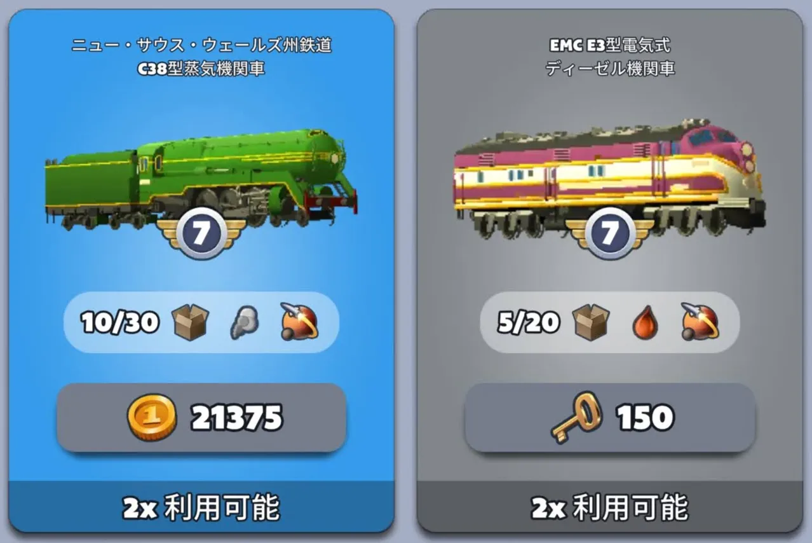This screenshot has height=543, width=812.
Task: Buy the diesel locomotive for 150 keys
Action: tap(610, 418)
